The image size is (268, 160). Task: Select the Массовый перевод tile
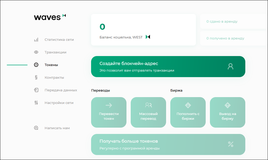pyautogui.click(x=148, y=112)
